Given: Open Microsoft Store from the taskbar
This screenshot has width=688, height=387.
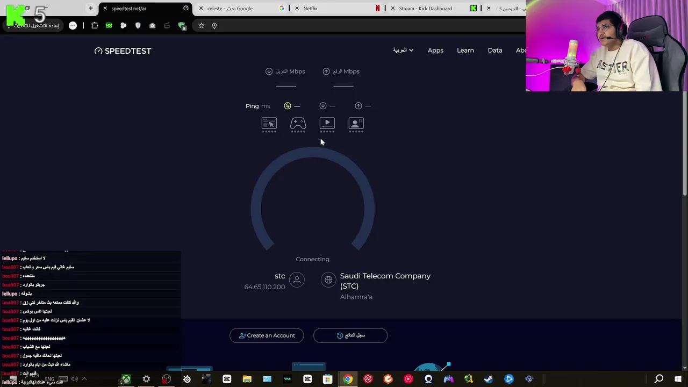Looking at the screenshot, I should coord(327,379).
